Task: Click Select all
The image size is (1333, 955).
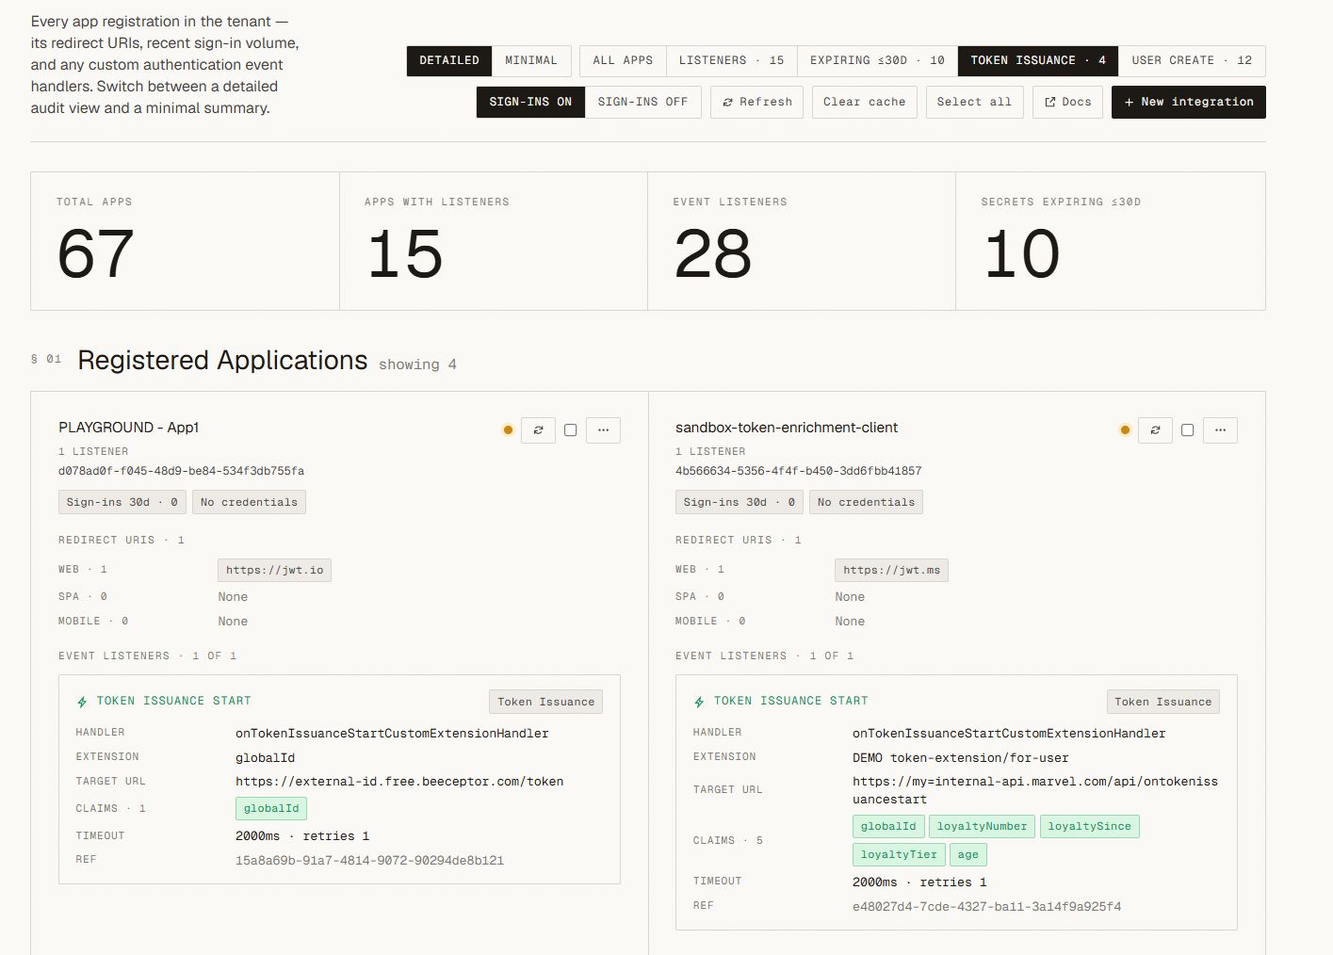Action: click(974, 102)
